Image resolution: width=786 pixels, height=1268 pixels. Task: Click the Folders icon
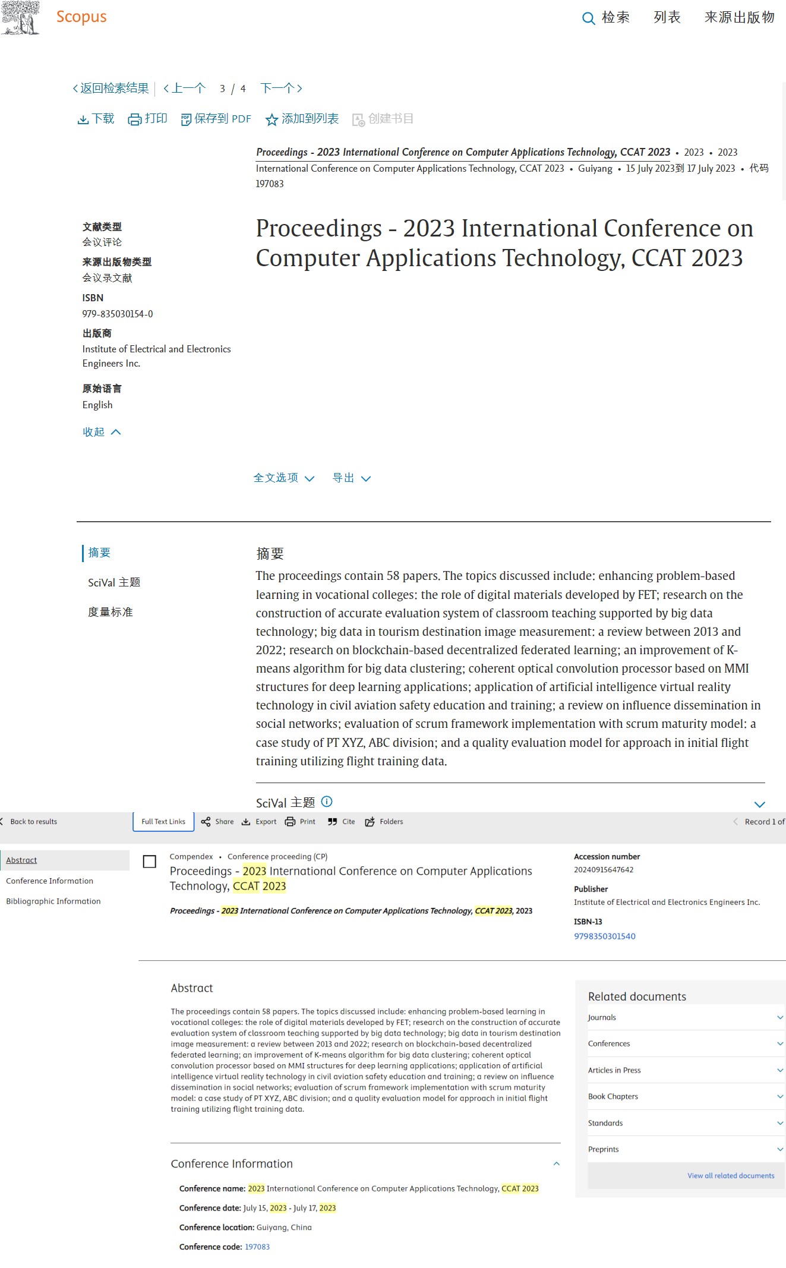[x=370, y=822]
